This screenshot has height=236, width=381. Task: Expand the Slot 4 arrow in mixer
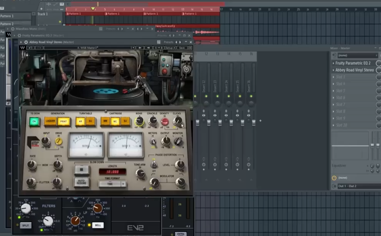tap(334, 84)
